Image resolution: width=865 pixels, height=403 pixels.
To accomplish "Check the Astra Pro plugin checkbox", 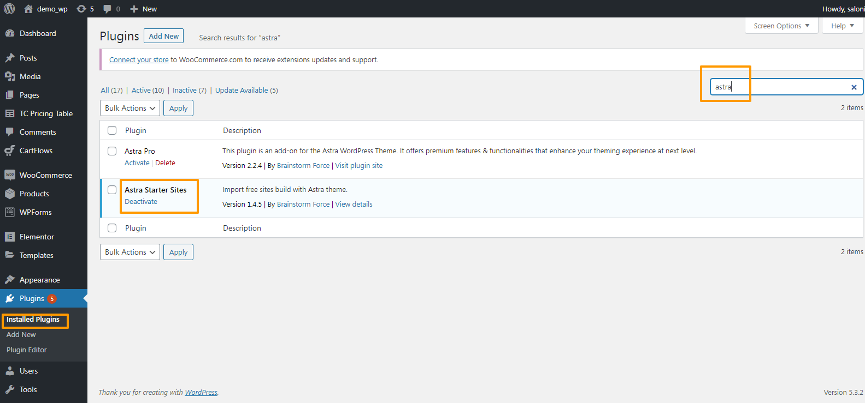I will pos(112,151).
